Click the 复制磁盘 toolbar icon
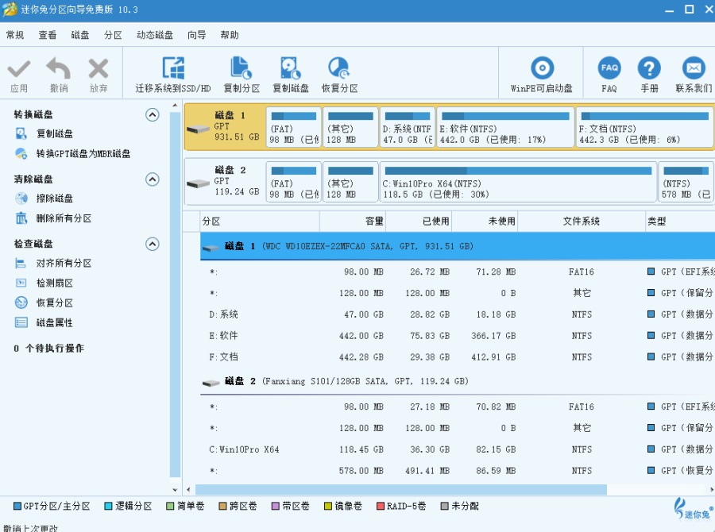Screen dimensions: 715x532 pos(291,68)
